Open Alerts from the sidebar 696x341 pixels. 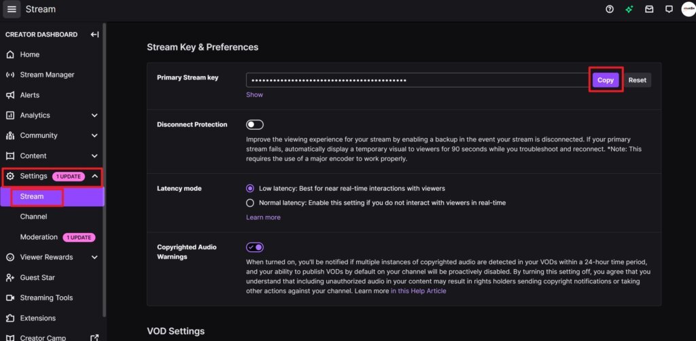[x=30, y=95]
